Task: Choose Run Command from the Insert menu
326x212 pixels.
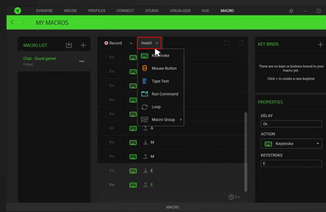Action: [161, 94]
